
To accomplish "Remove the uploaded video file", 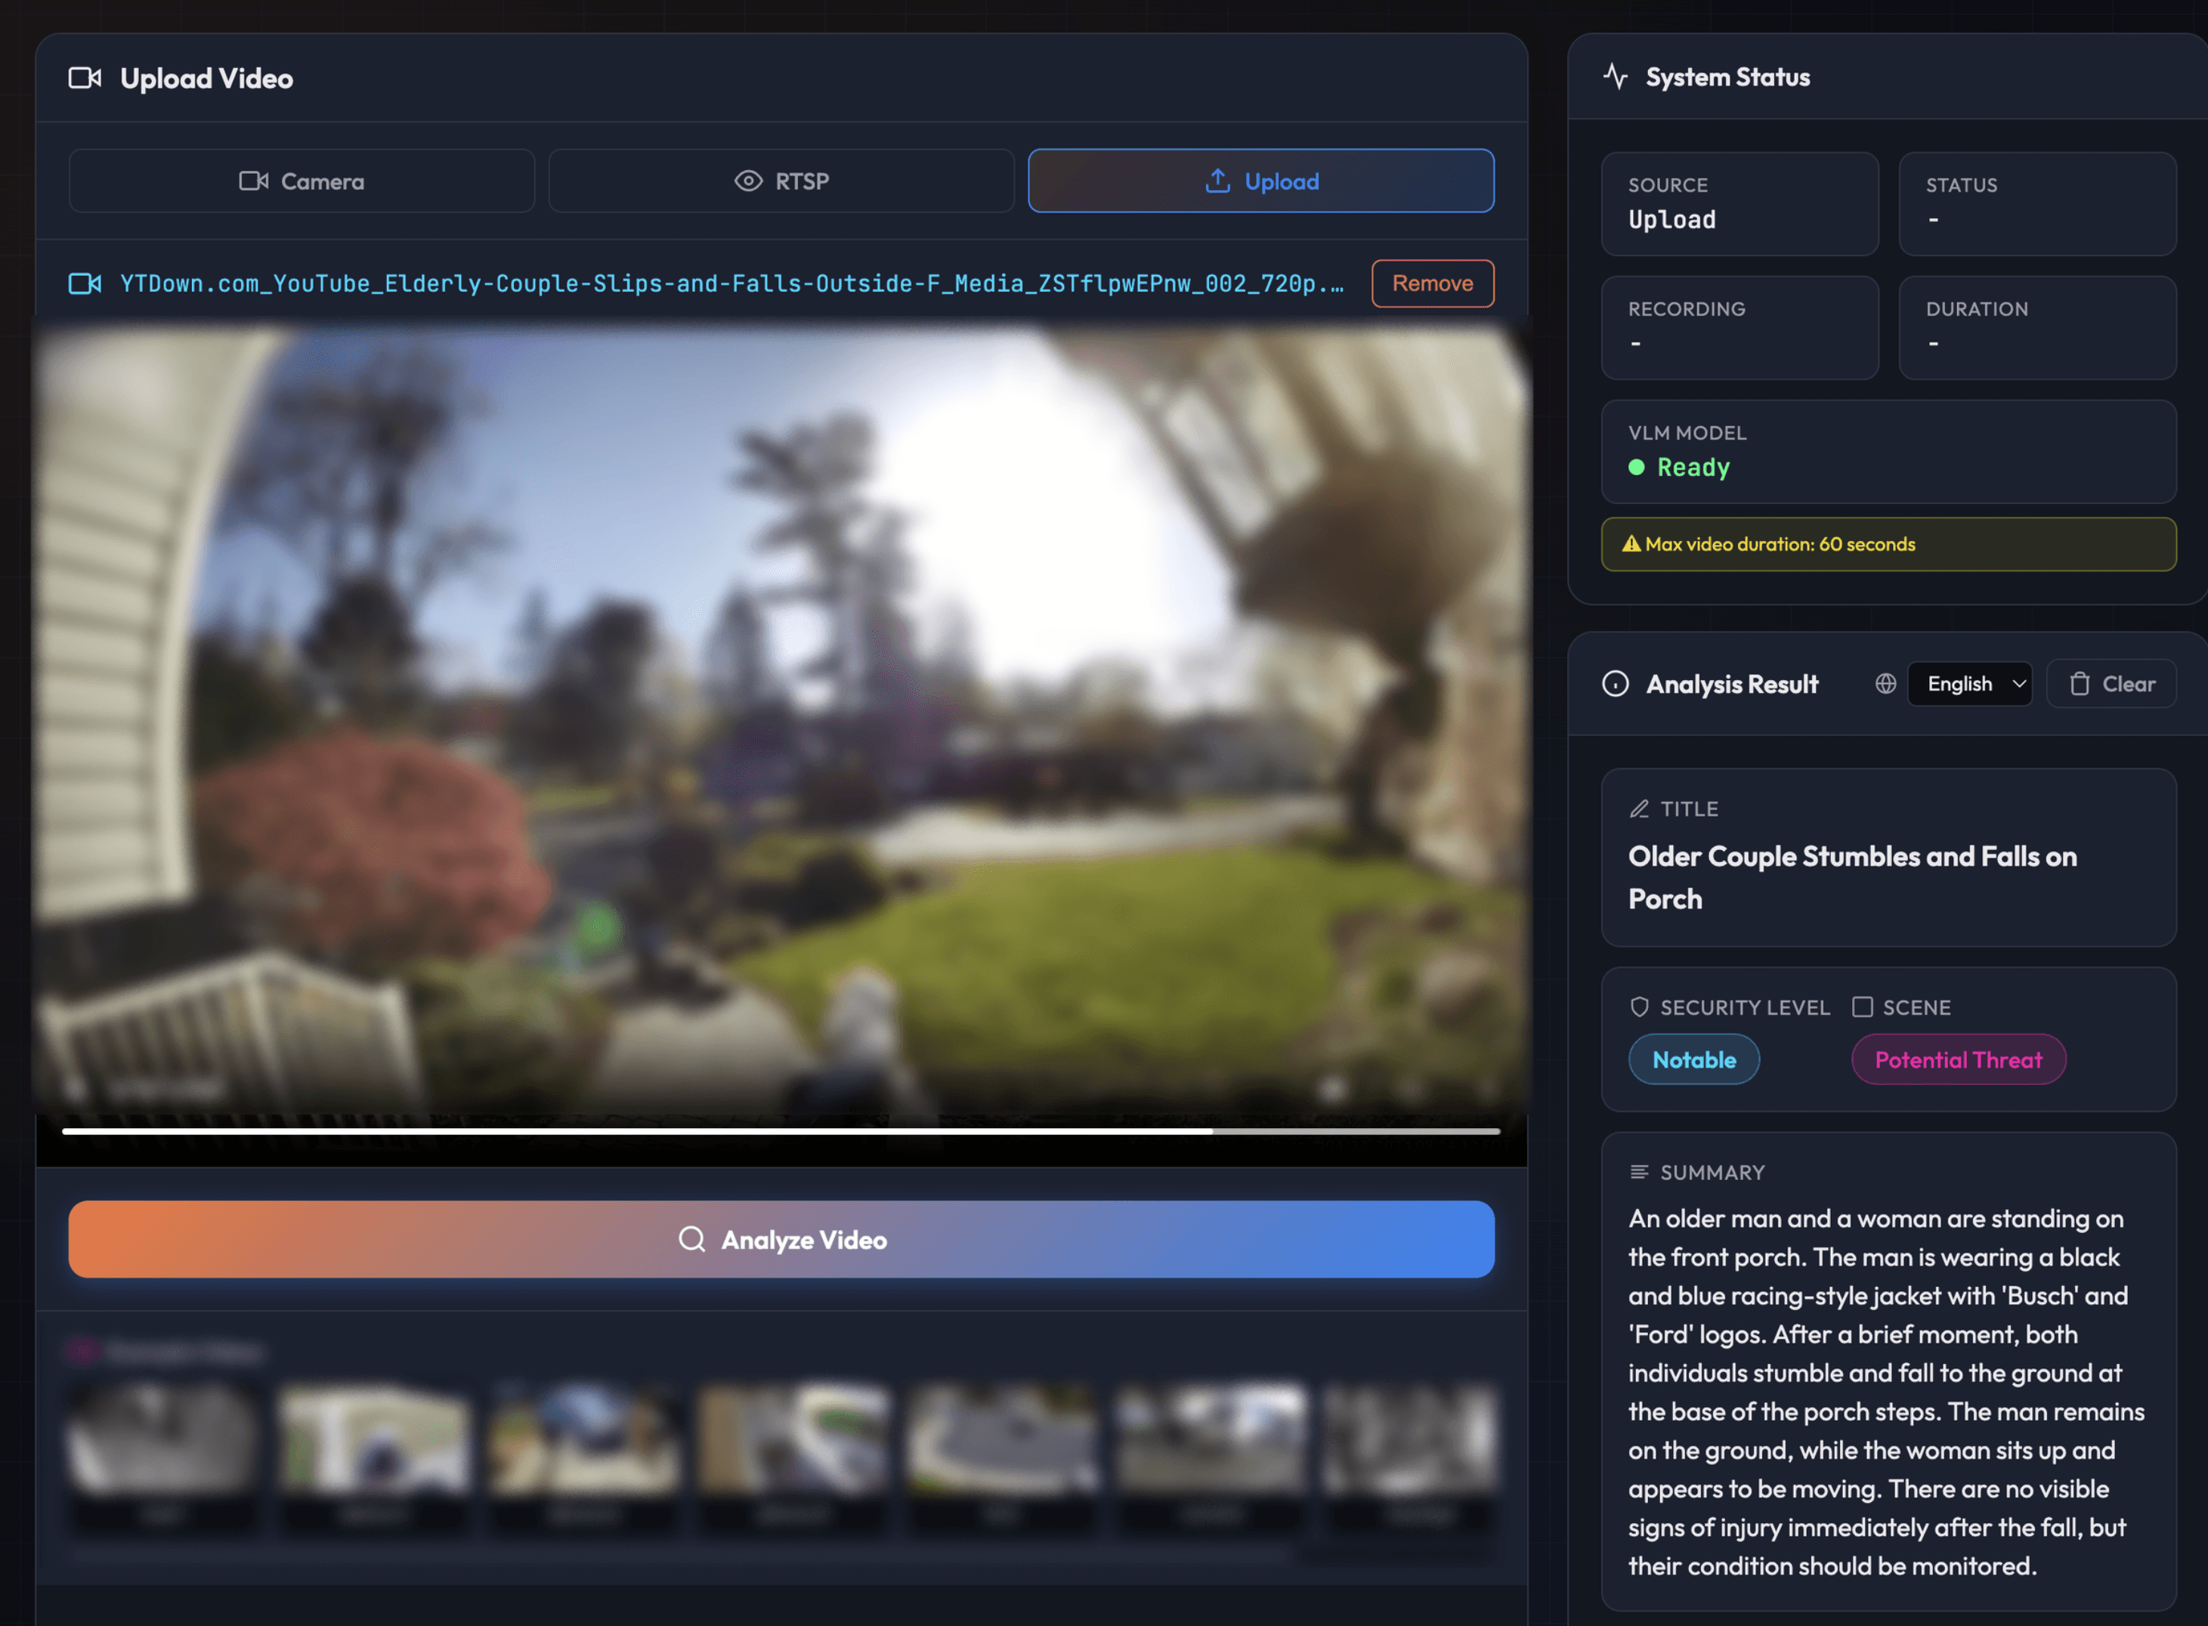I will pos(1432,283).
